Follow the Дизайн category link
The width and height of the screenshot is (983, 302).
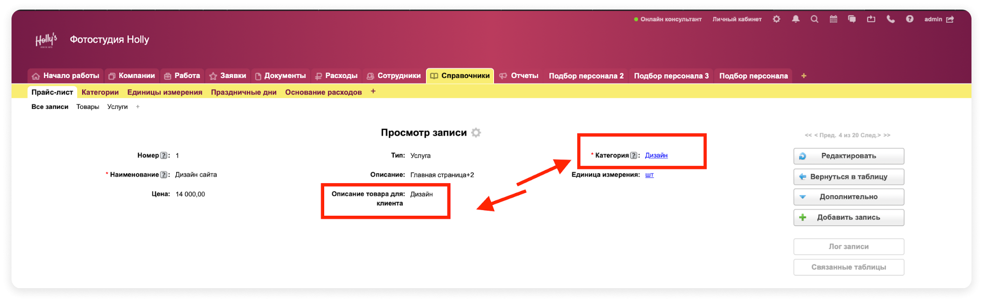click(656, 155)
